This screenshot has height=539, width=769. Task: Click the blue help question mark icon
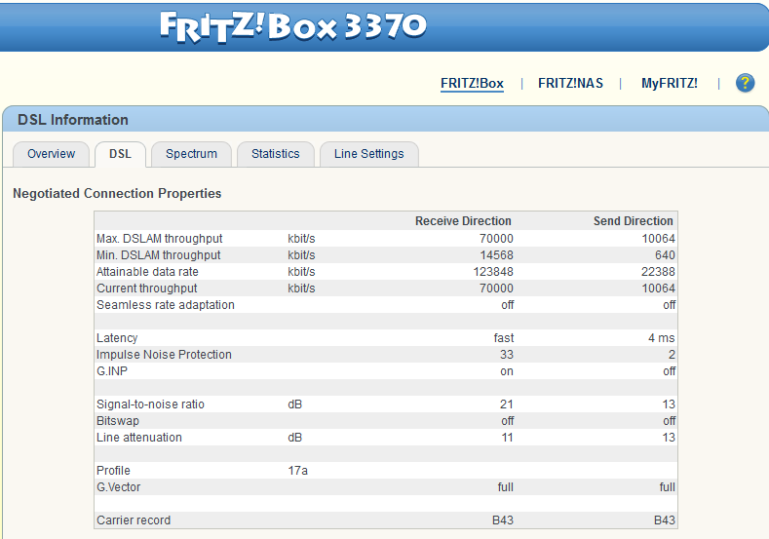click(x=745, y=83)
